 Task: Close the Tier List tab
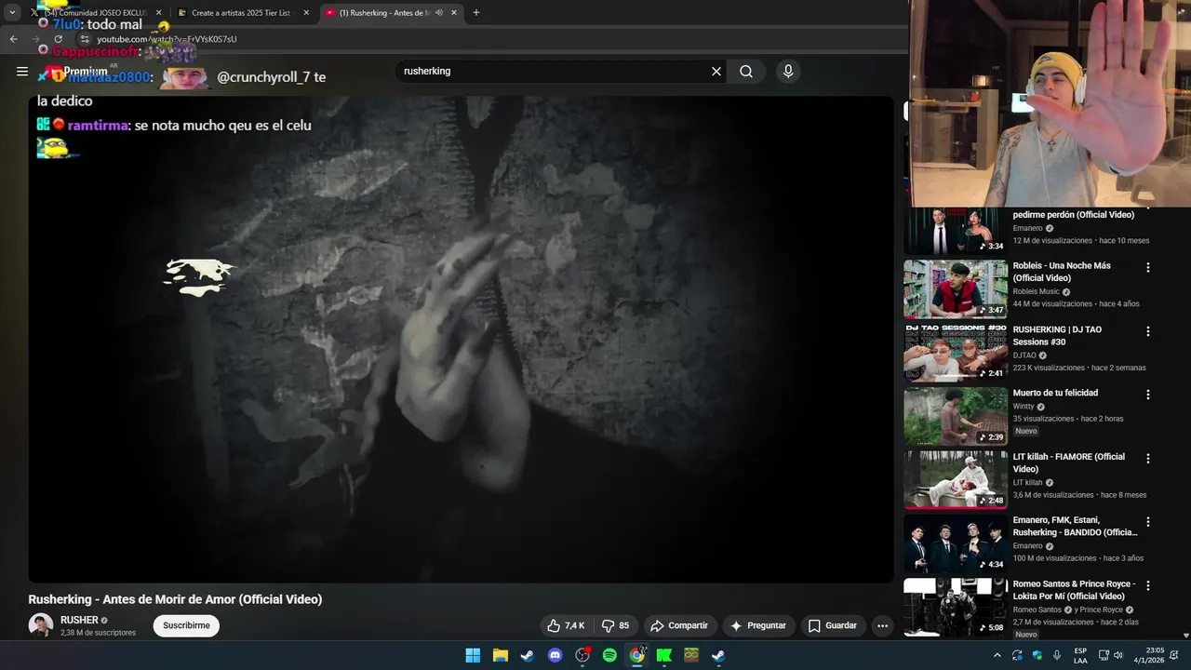(x=306, y=13)
